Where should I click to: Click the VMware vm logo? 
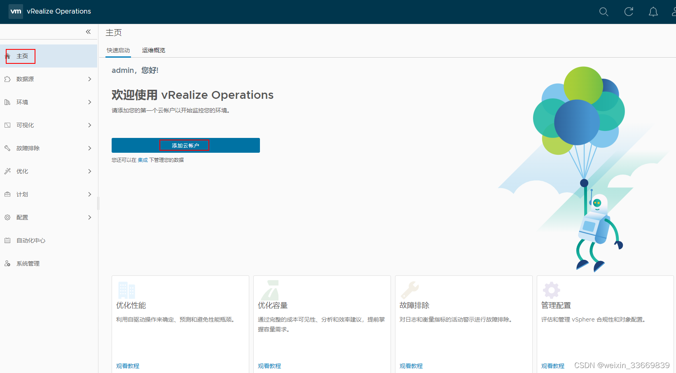point(16,12)
